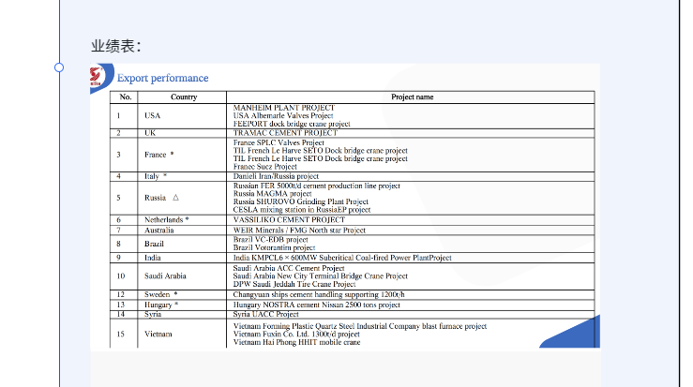This screenshot has width=693, height=387.
Task: Click 'Russian FER 5000t/d cement' line
Action: pyautogui.click(x=317, y=186)
